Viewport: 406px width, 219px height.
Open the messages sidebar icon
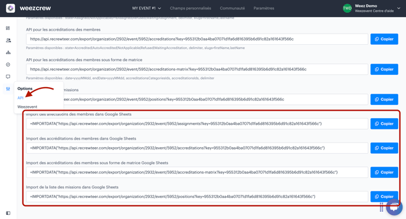click(x=8, y=77)
